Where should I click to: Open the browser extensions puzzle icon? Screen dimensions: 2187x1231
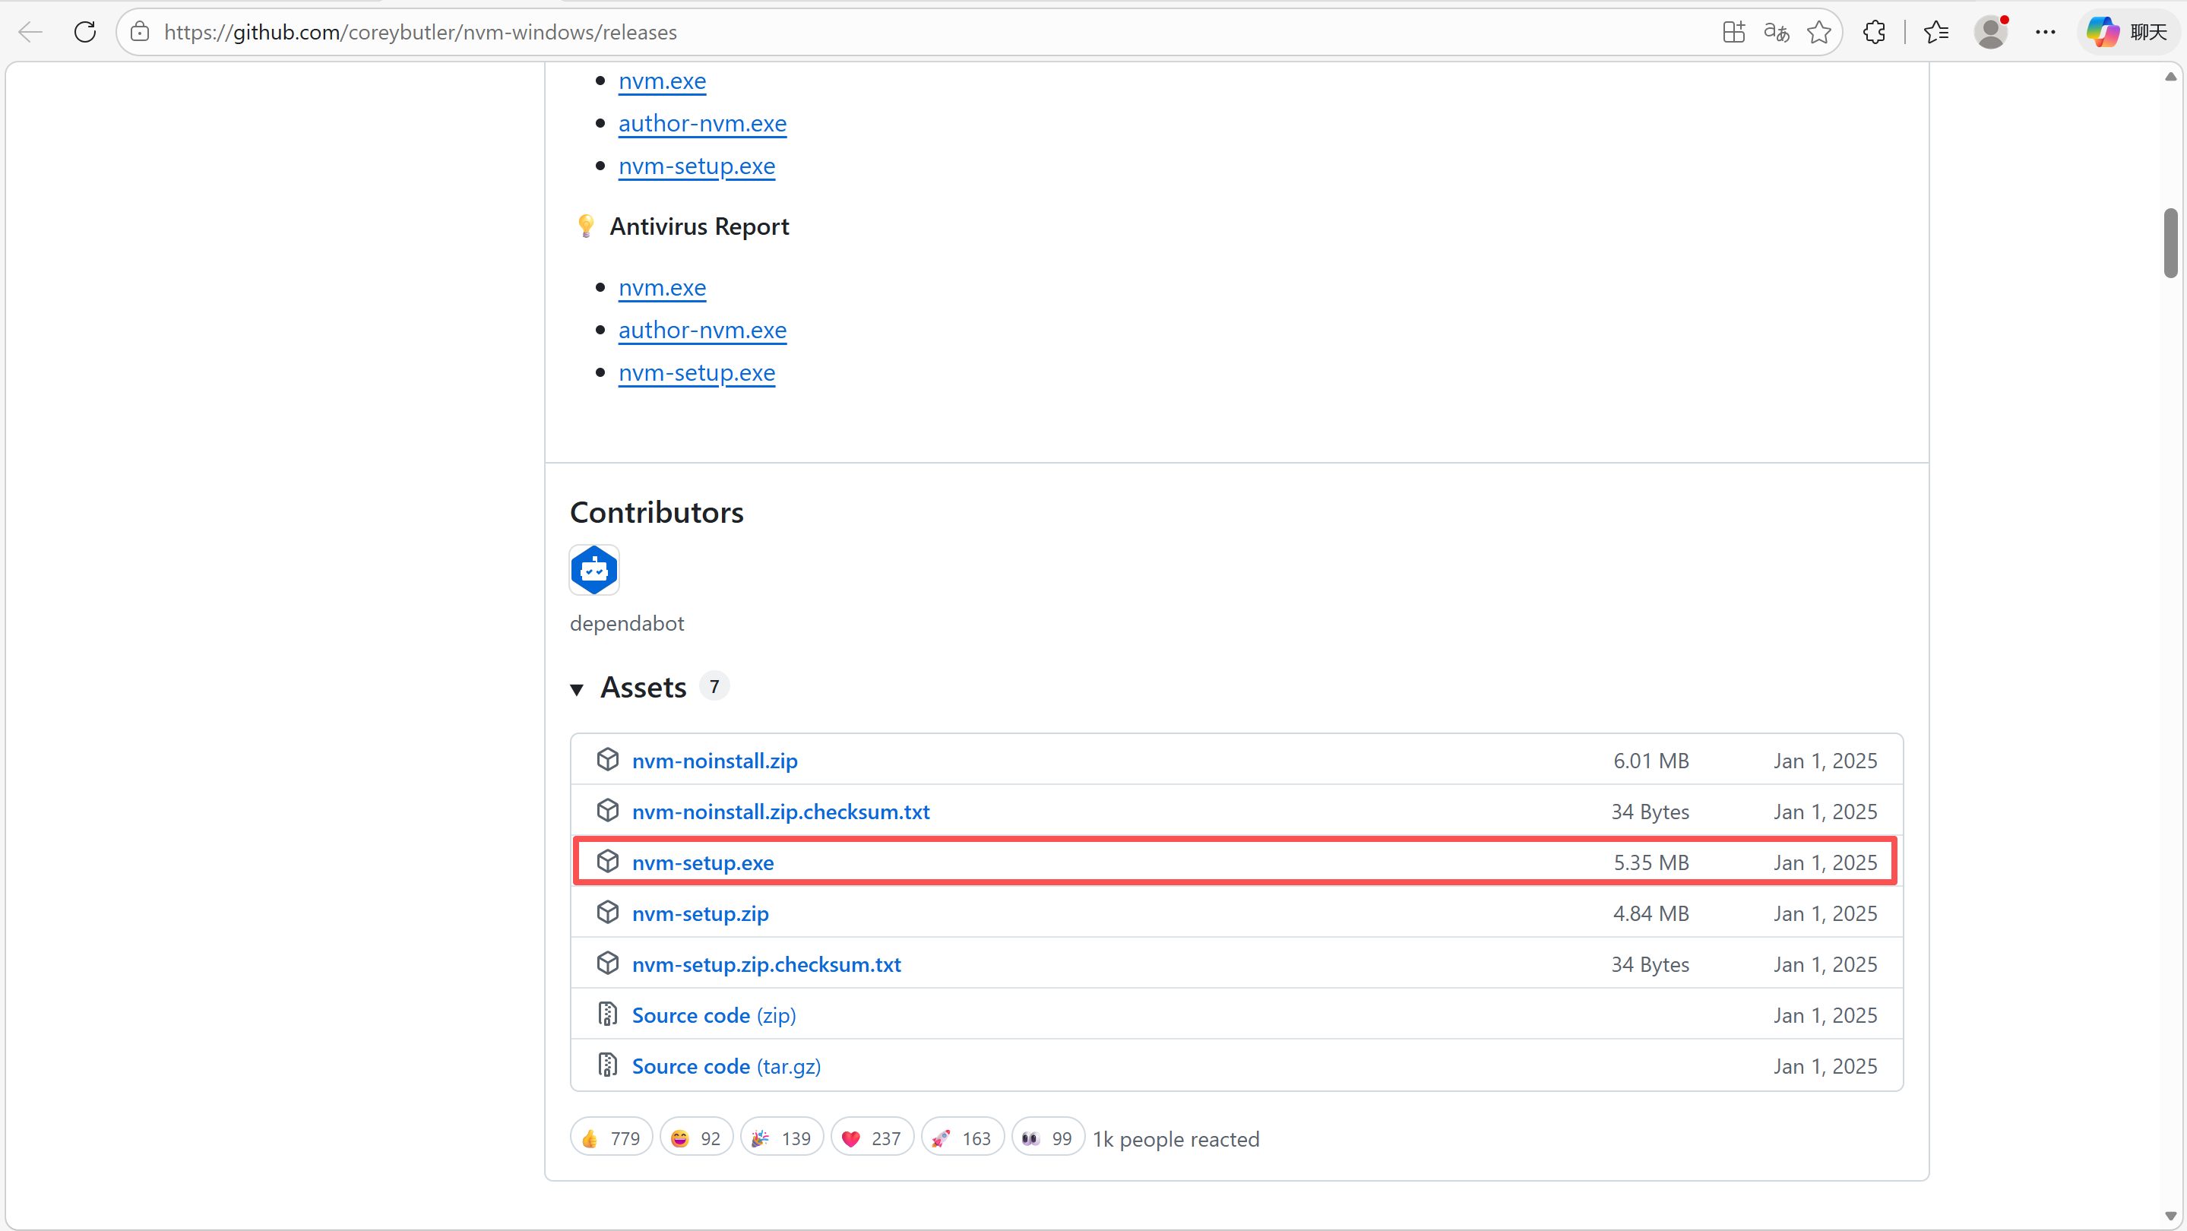[x=1874, y=32]
